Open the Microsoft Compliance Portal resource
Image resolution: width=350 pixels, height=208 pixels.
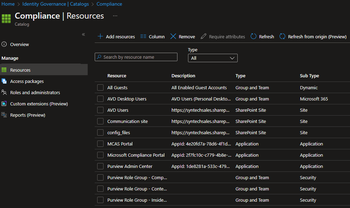[x=136, y=155]
